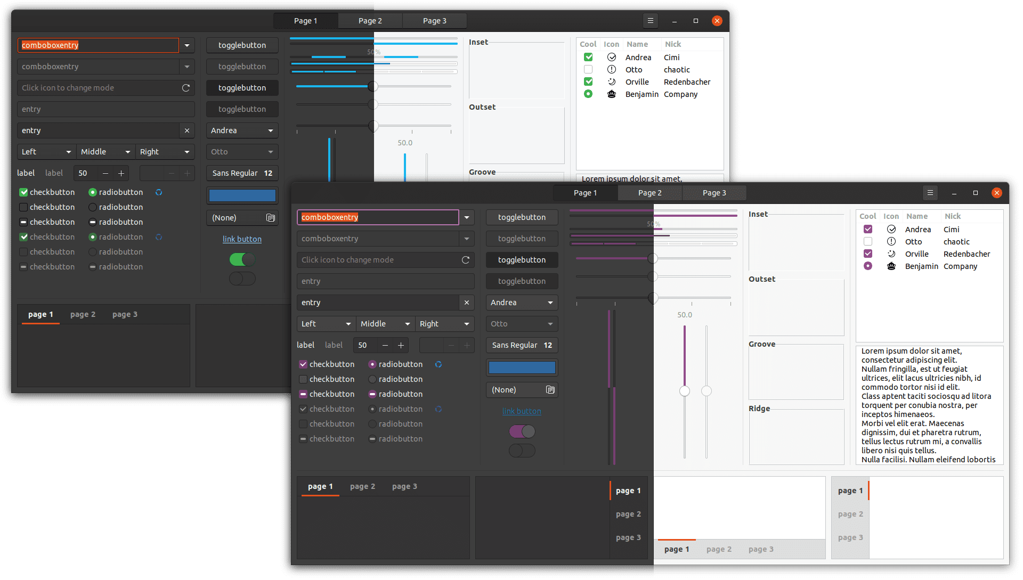The height and width of the screenshot is (580, 1023).
Task: Open the Middle dropdown in back window
Action: (105, 152)
